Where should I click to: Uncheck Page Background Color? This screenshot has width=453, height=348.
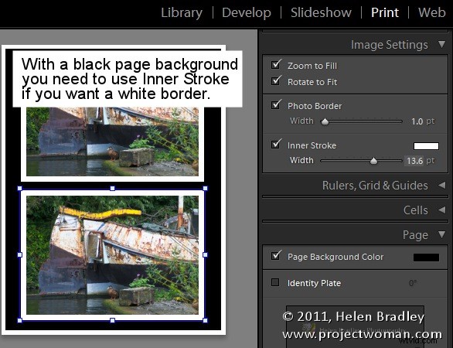(276, 255)
